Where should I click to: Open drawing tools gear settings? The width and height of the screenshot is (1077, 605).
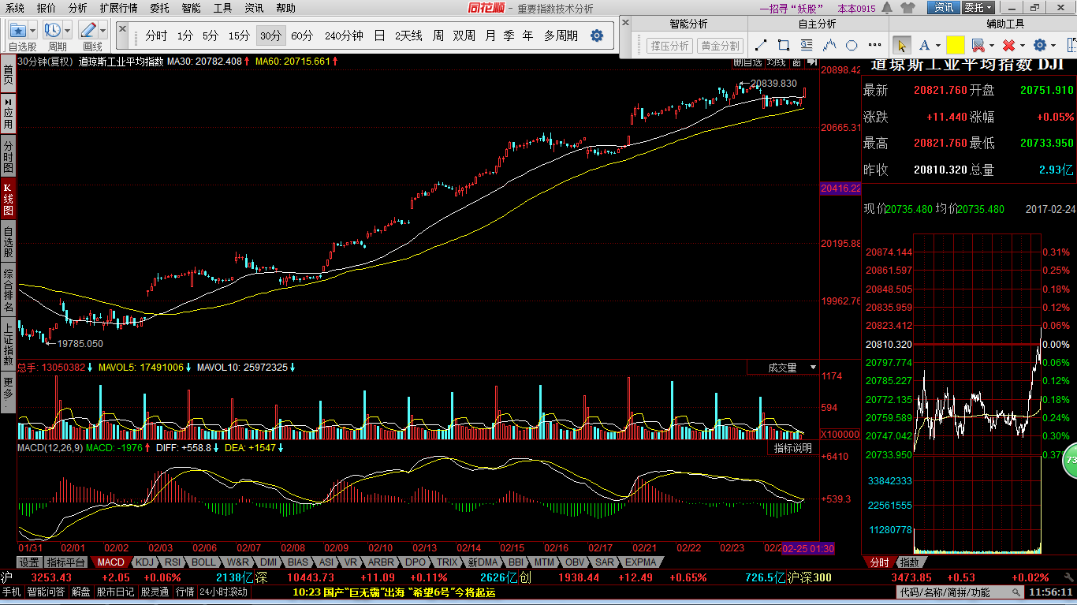click(1040, 45)
